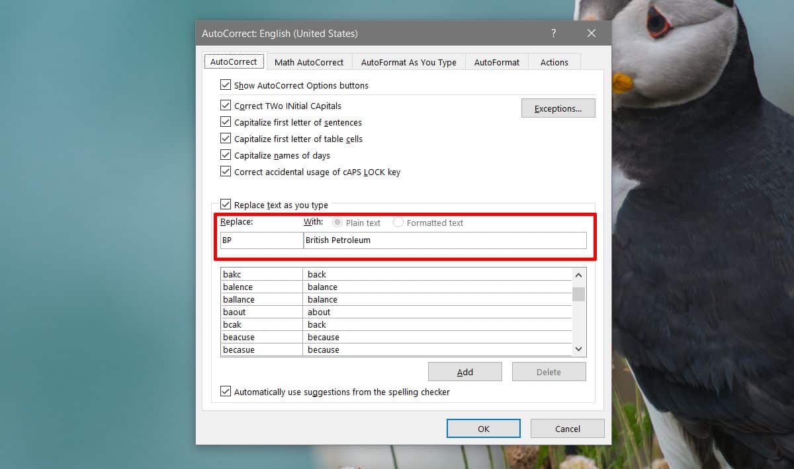The height and width of the screenshot is (469, 794).
Task: Uncheck Correct TWo INitial CApitals
Action: [226, 105]
